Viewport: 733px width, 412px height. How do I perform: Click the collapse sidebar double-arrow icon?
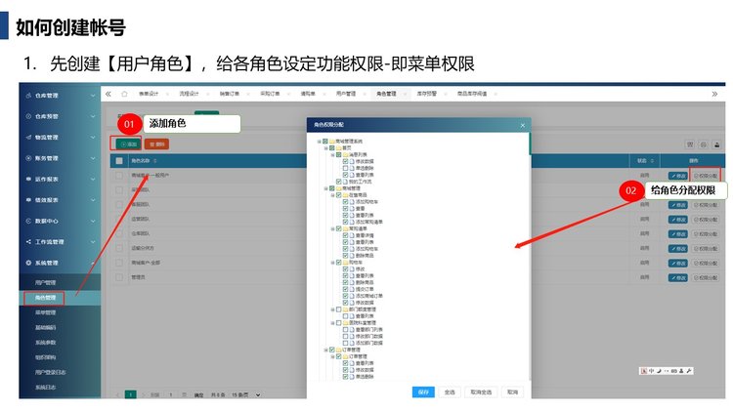coord(107,94)
